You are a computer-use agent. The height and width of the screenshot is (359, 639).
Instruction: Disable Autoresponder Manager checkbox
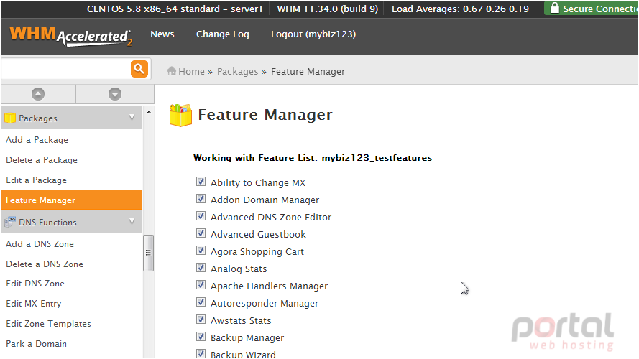[201, 302]
